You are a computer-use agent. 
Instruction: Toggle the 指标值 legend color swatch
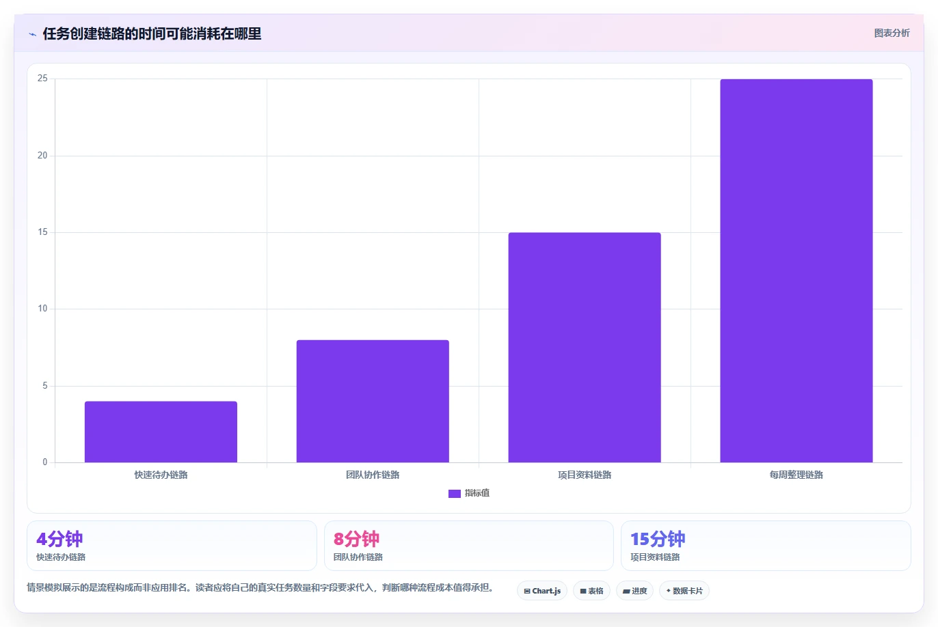pyautogui.click(x=455, y=493)
